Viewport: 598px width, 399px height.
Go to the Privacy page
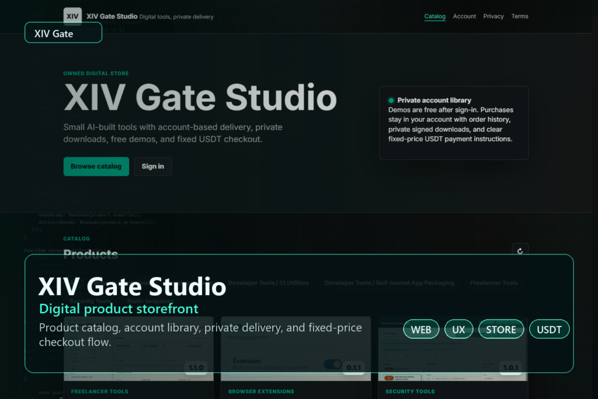click(x=493, y=16)
